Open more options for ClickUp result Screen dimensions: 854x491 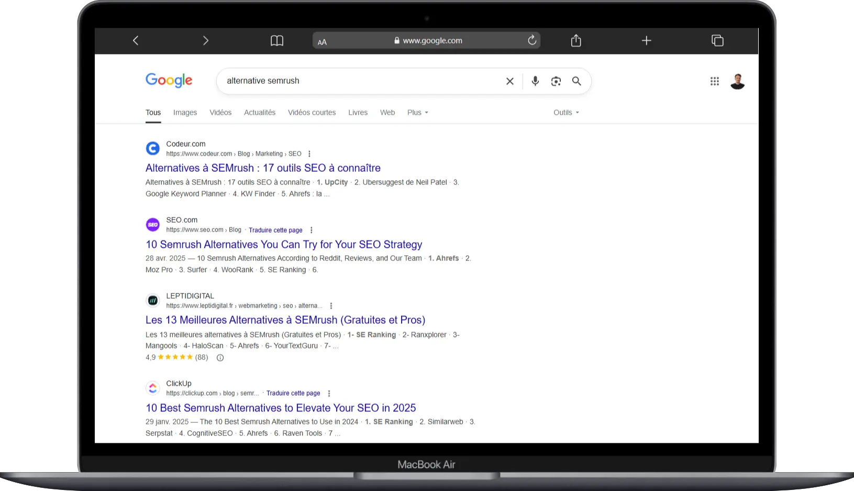click(x=329, y=394)
